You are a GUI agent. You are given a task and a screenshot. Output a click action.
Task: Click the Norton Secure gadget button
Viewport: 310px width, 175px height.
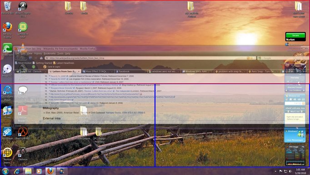coord(295,35)
